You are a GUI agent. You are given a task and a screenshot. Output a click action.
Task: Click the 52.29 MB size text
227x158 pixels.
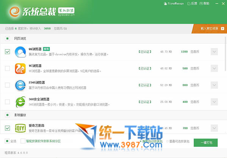point(166,85)
